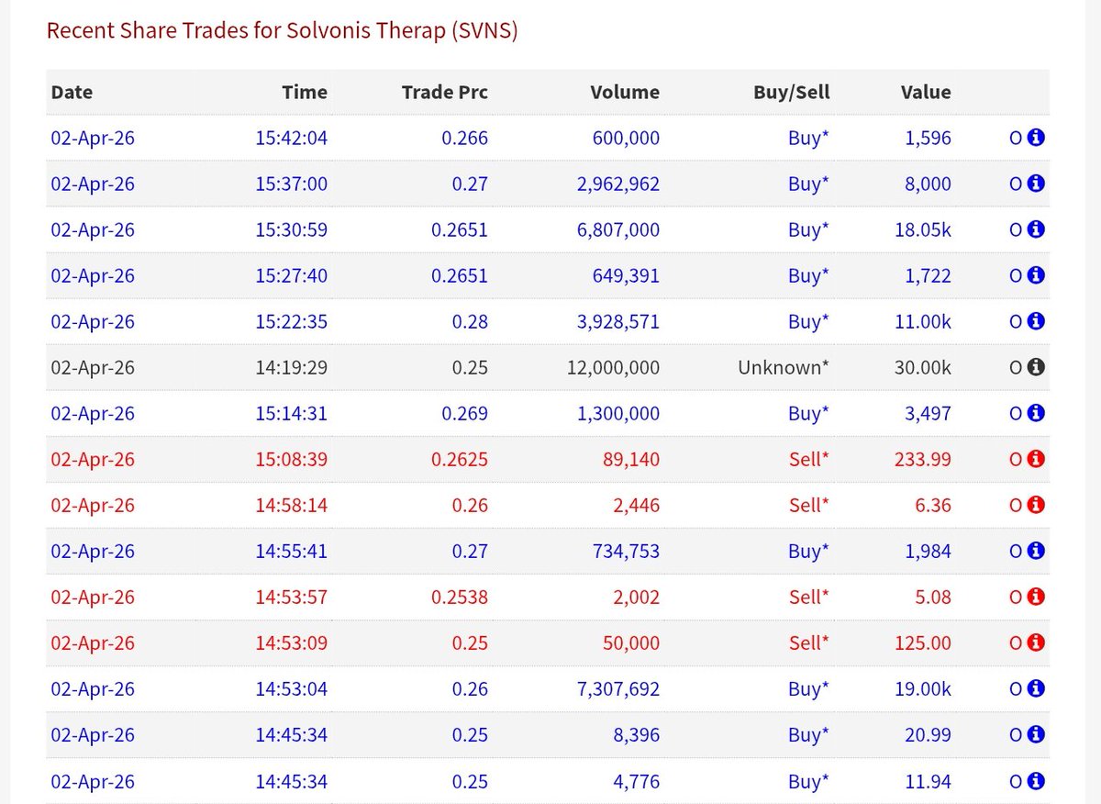Click the value 30.00k
This screenshot has width=1101, height=804.
tap(923, 367)
